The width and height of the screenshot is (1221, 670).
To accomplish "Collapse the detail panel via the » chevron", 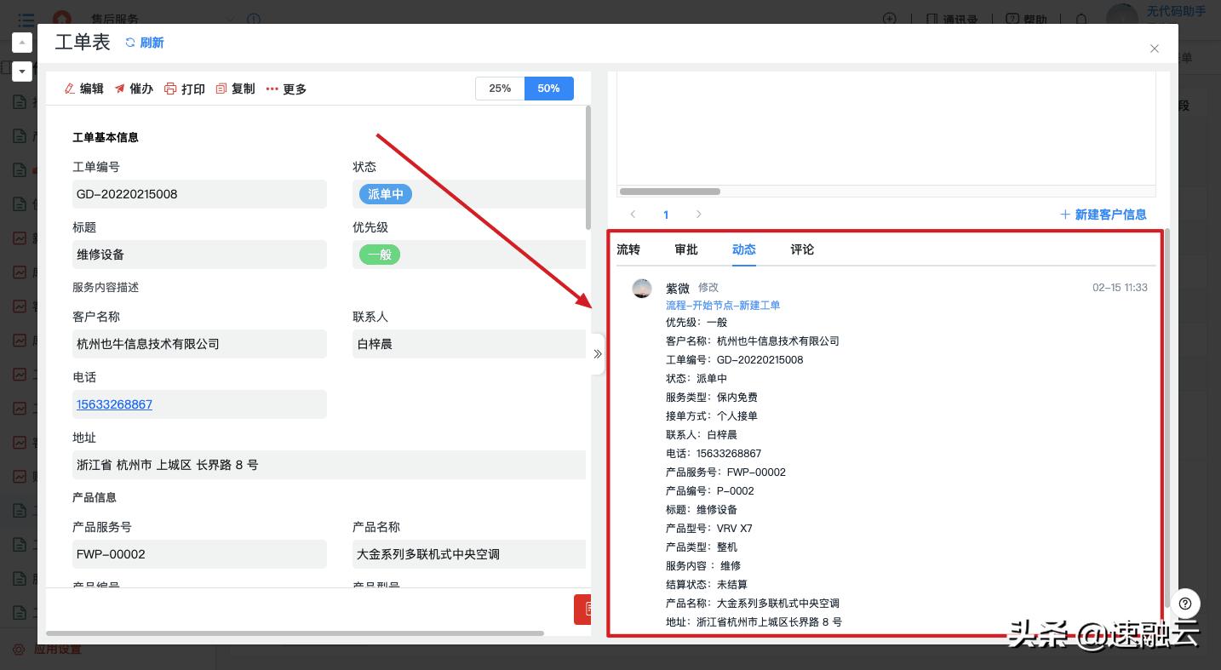I will pyautogui.click(x=598, y=353).
